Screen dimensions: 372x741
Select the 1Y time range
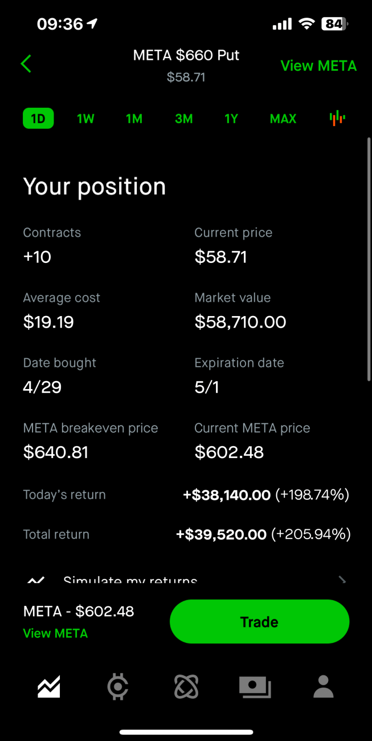pos(231,119)
